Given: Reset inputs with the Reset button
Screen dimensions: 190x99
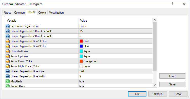Looking at the screenshot, I should point(178,94).
